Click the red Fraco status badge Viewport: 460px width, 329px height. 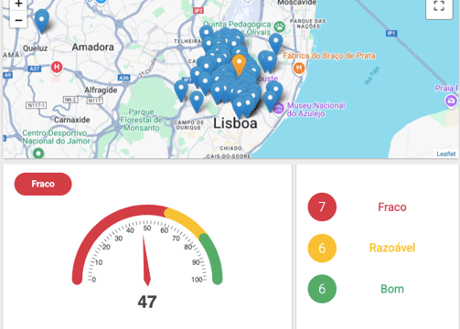[43, 184]
